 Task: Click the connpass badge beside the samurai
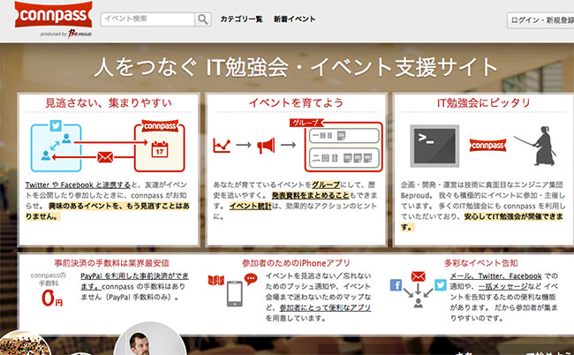point(487,146)
